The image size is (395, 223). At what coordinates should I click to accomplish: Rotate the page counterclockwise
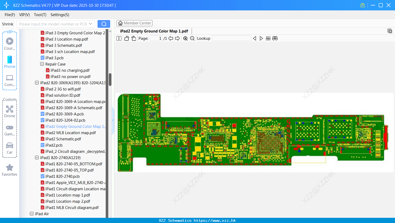coord(127,38)
